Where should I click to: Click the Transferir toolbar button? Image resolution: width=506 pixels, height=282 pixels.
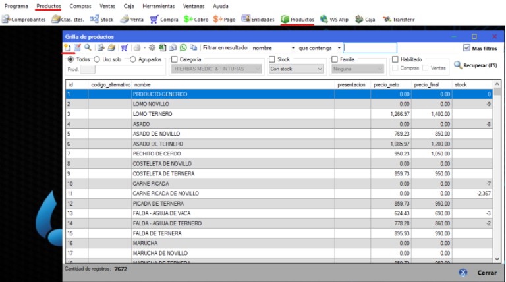point(399,19)
